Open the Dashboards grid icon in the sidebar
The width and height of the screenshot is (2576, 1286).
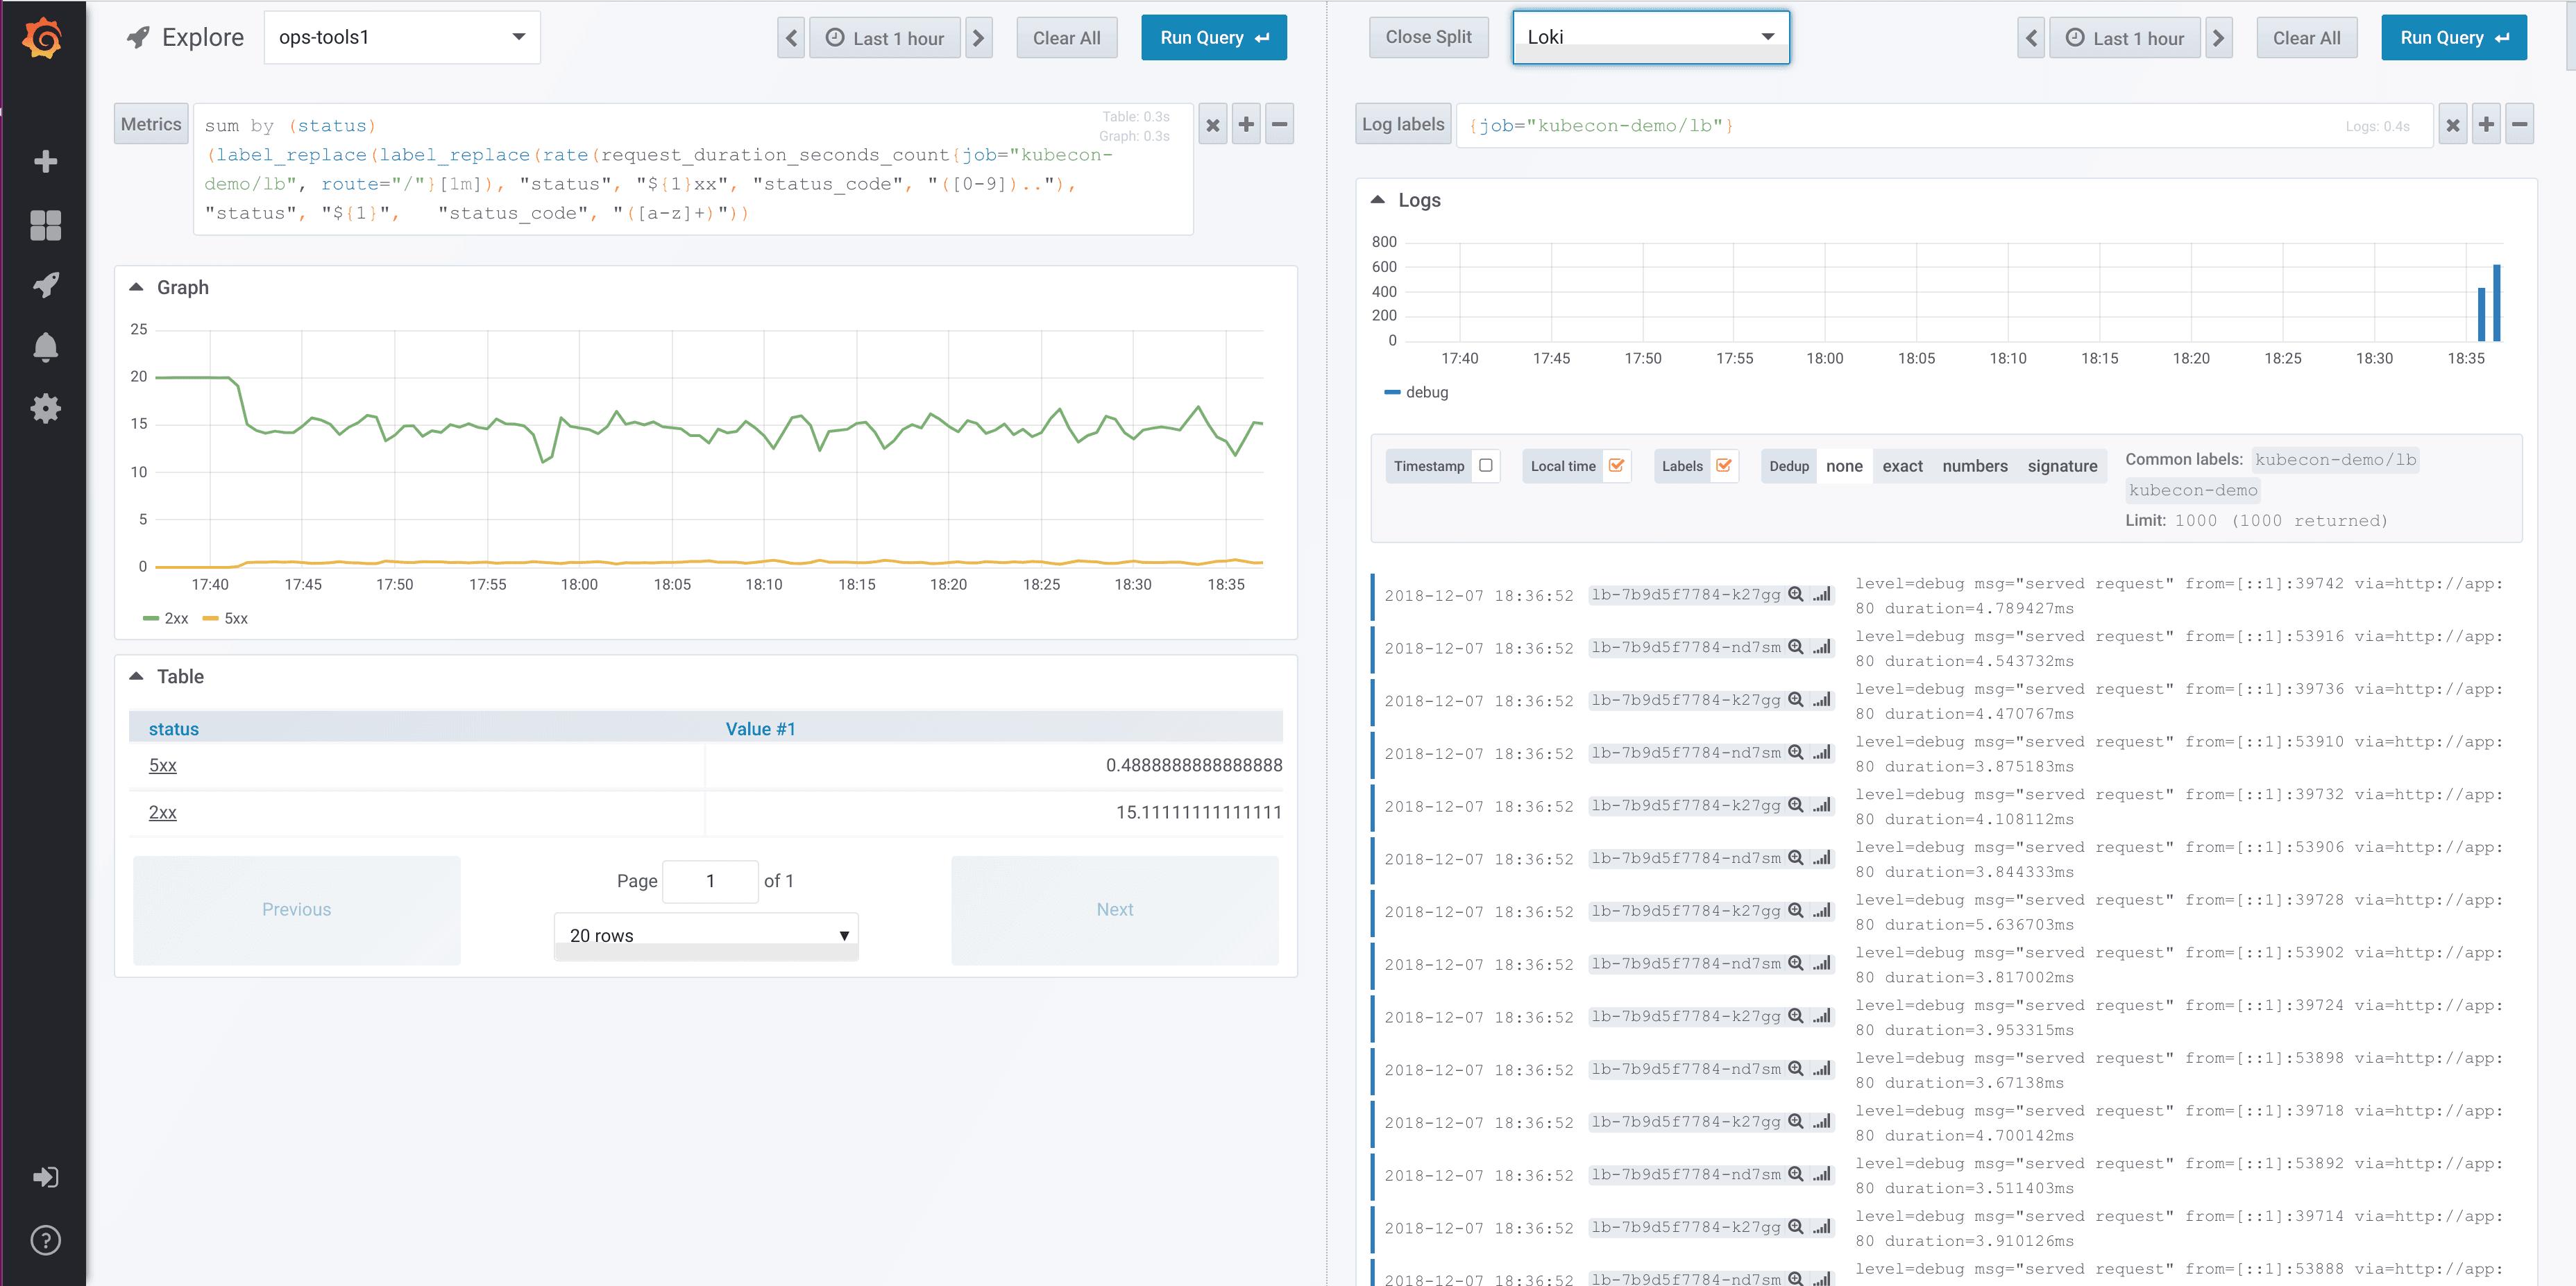click(x=45, y=224)
